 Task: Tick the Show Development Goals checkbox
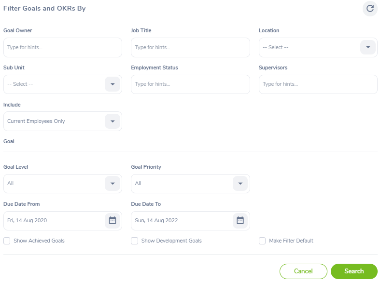click(x=135, y=241)
